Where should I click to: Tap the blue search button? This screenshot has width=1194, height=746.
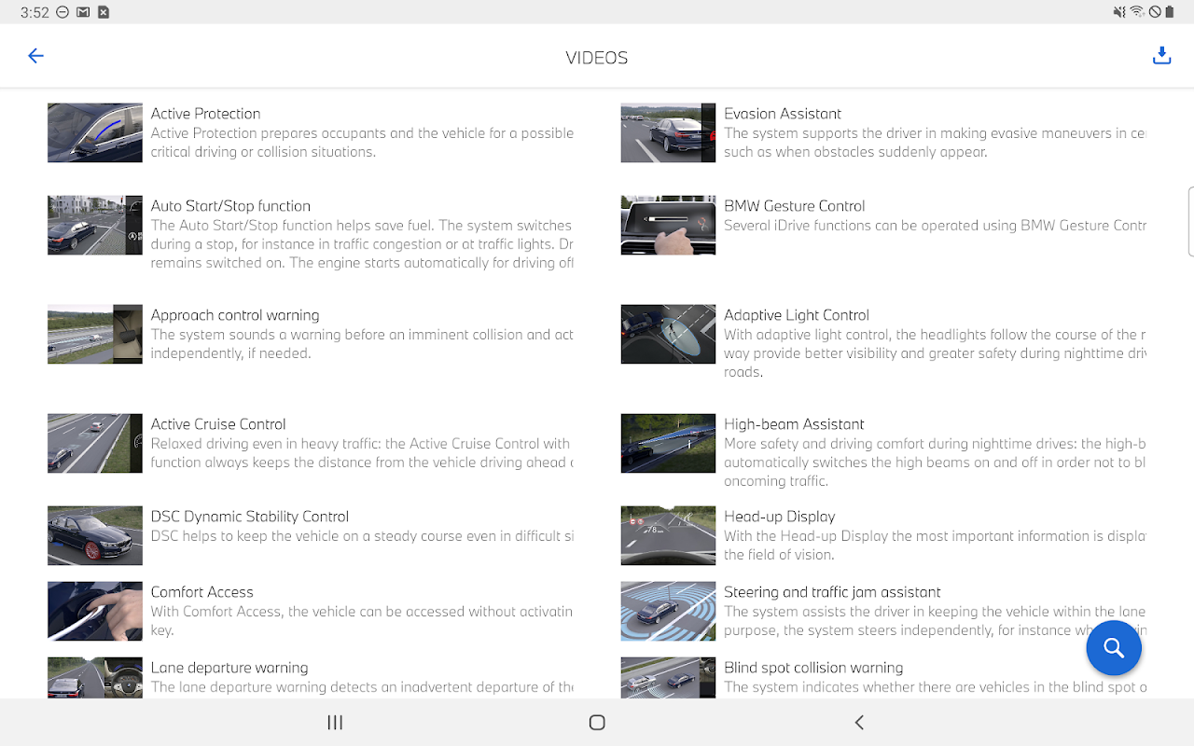pyautogui.click(x=1114, y=647)
